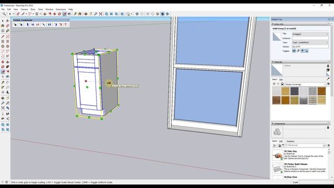
Task: Click Zoom Extents in left toolbar
Action: tap(3, 108)
